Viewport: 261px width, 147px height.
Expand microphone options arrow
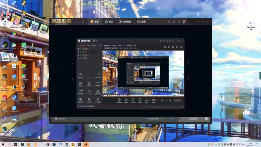(x=149, y=100)
